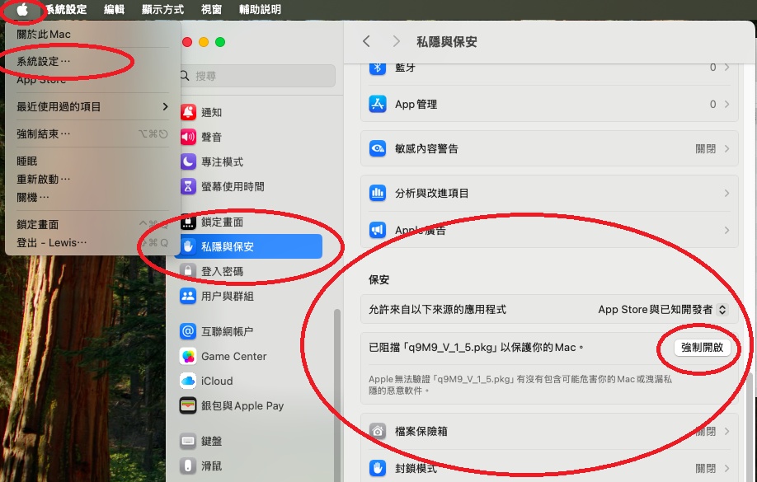Click the Game Center colorful icon
The height and width of the screenshot is (482, 757).
(x=188, y=356)
